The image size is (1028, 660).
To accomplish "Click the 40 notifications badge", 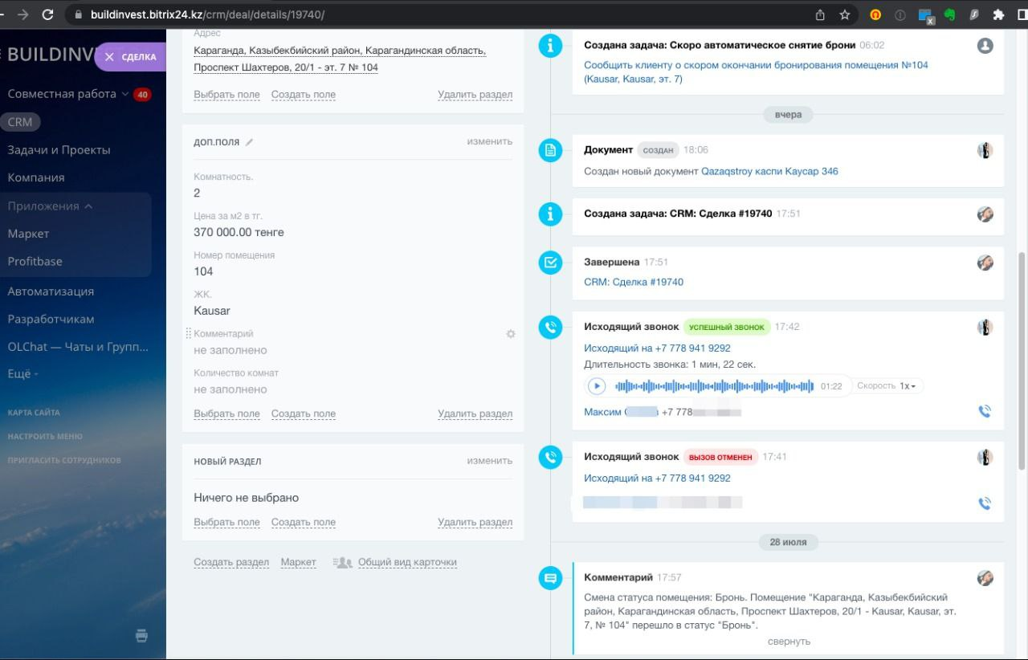I will pos(142,95).
